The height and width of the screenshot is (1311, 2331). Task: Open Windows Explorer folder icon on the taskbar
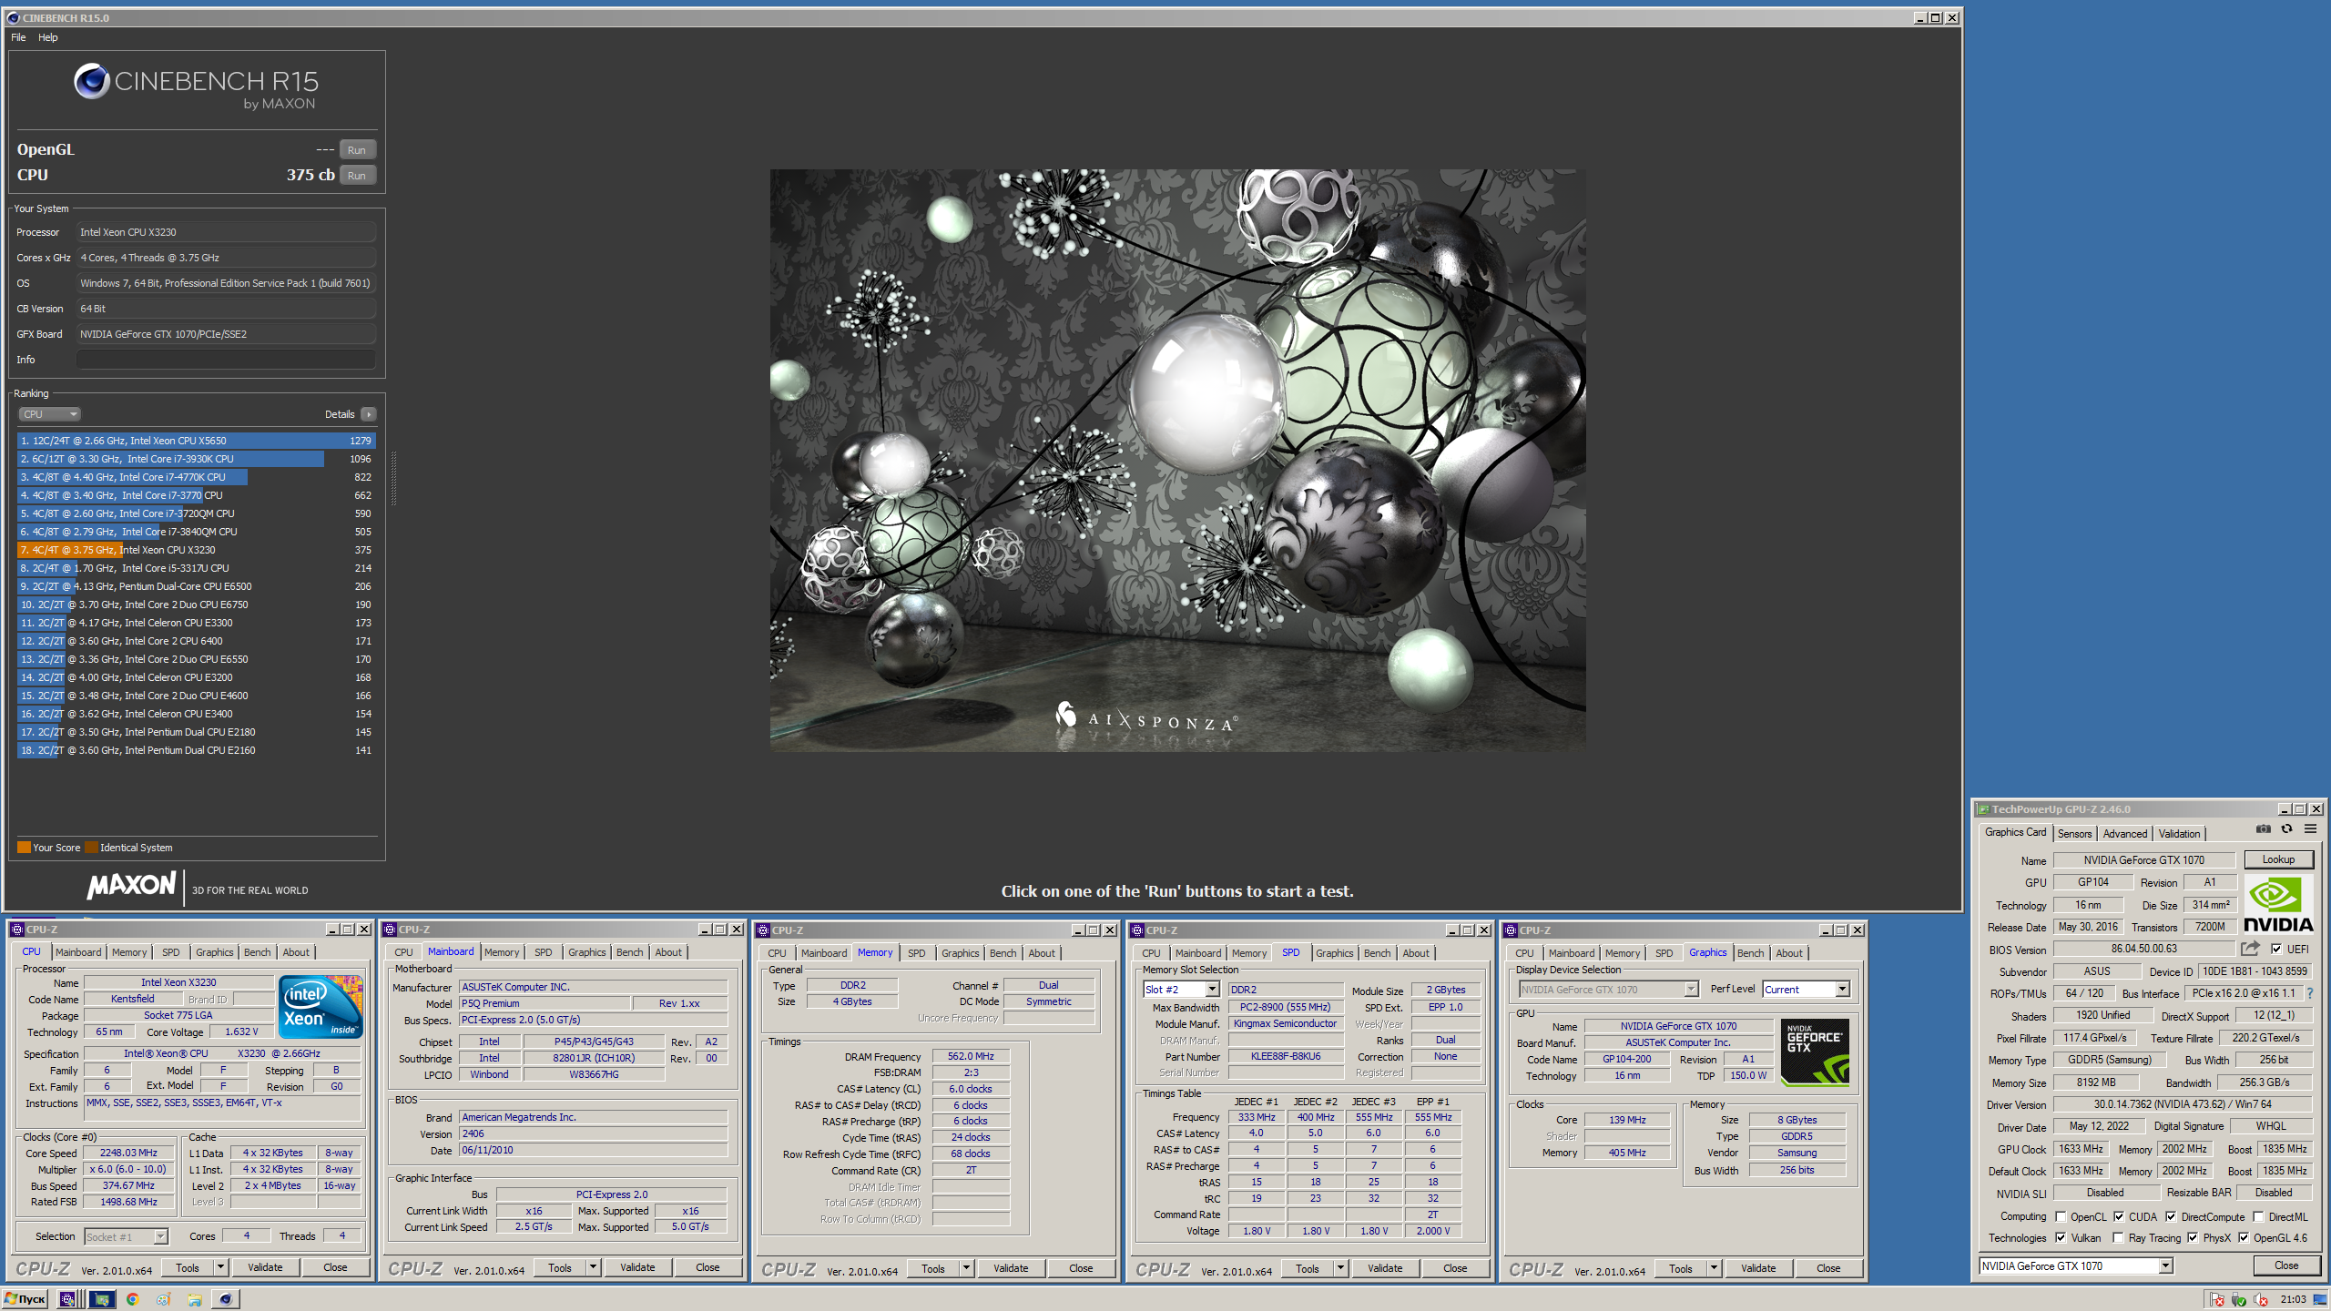(x=195, y=1299)
